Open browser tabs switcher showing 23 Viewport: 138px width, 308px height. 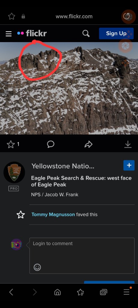(x=103, y=292)
